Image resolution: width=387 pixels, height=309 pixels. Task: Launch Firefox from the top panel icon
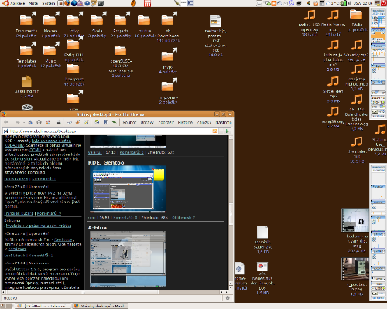tap(67, 3)
